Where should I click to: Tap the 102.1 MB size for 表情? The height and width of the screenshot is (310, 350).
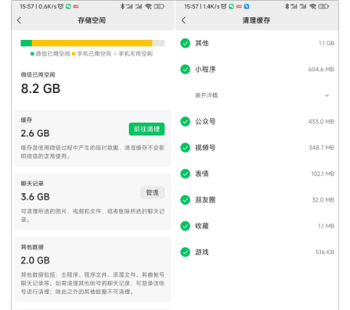323,174
